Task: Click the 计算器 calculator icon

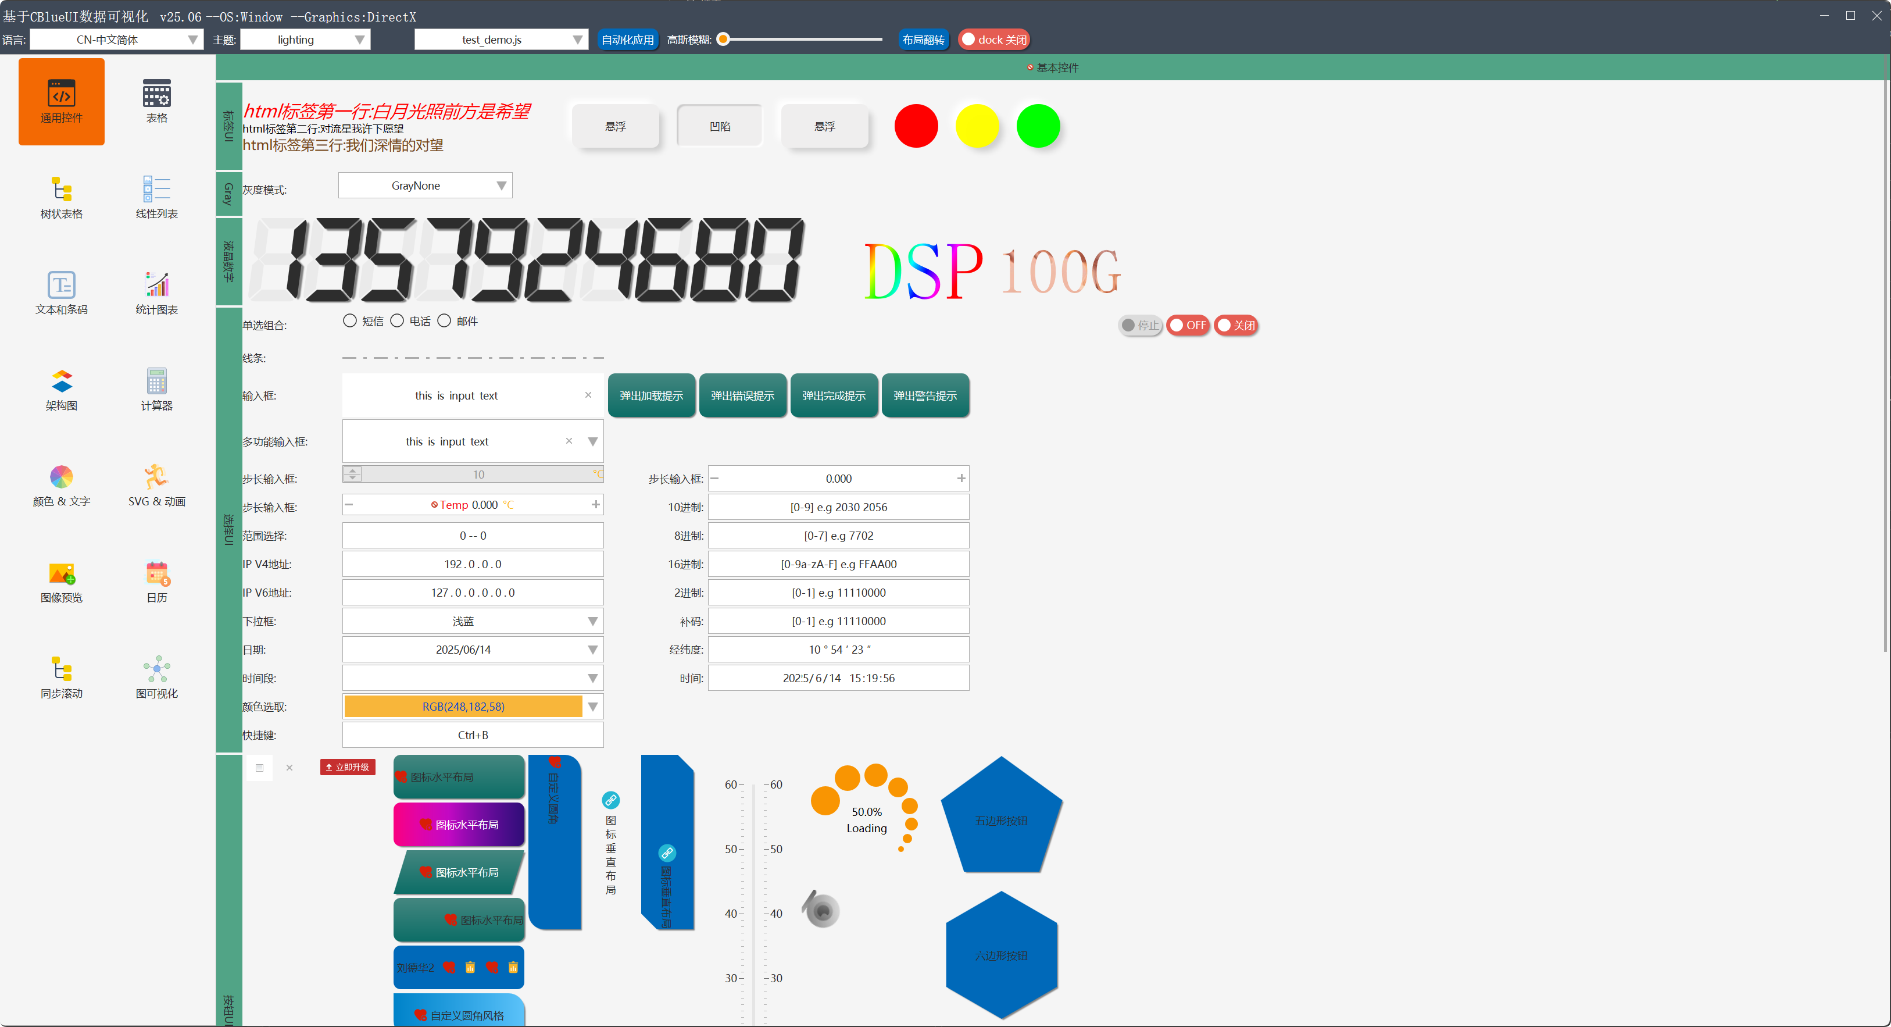Action: [156, 381]
